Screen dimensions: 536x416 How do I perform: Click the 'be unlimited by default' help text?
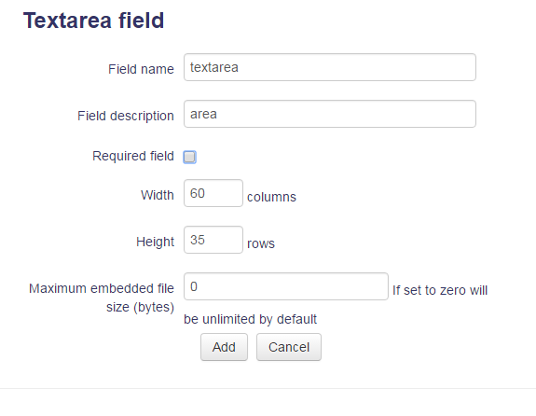coord(250,319)
